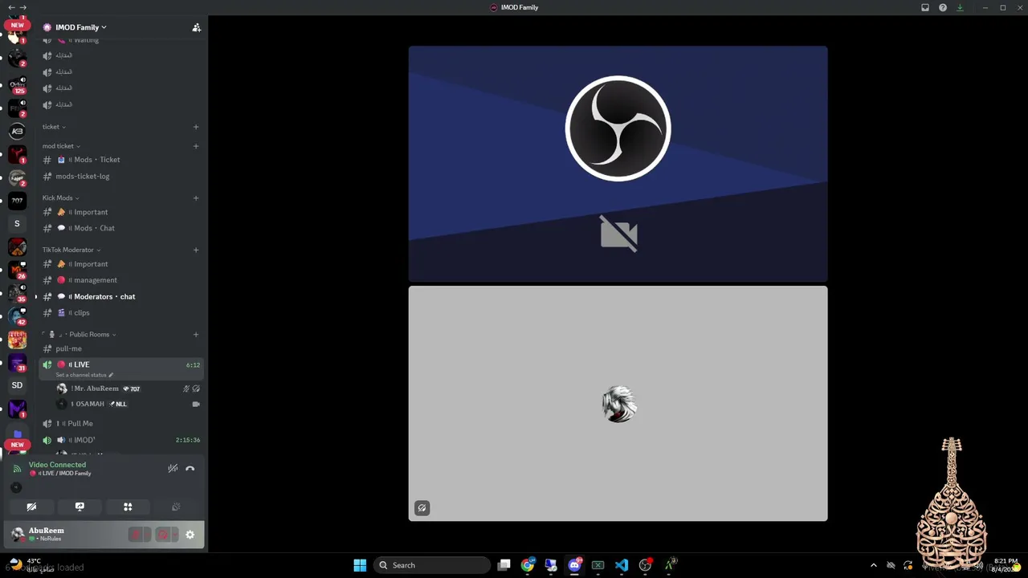Open the management channel
The image size is (1028, 578).
tap(121, 280)
